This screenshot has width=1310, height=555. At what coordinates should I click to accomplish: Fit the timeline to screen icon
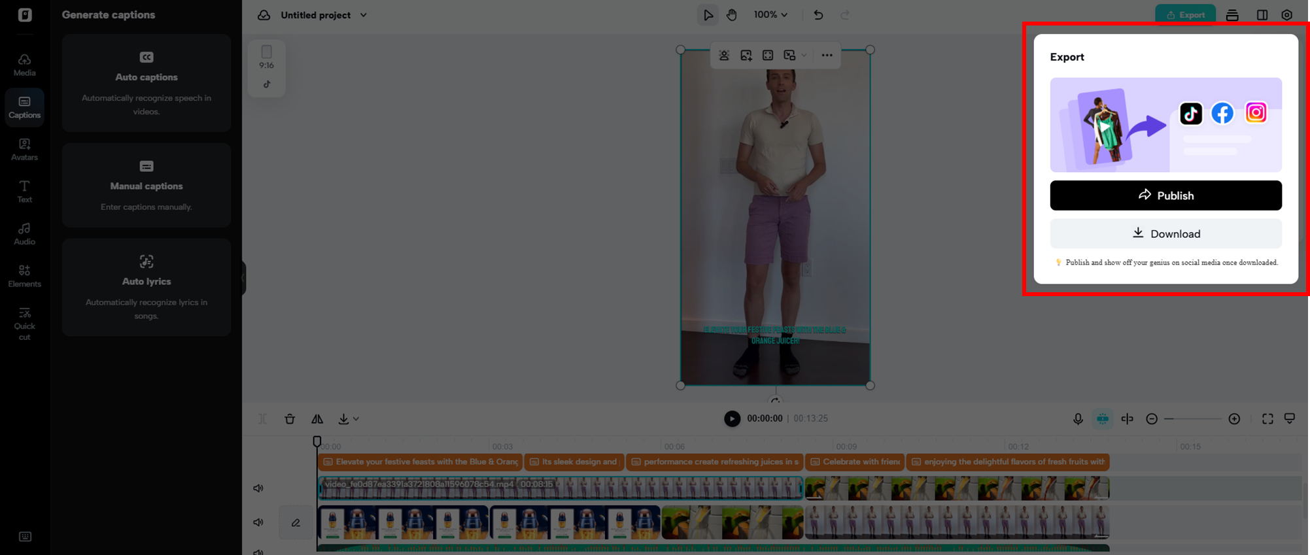click(x=1267, y=419)
